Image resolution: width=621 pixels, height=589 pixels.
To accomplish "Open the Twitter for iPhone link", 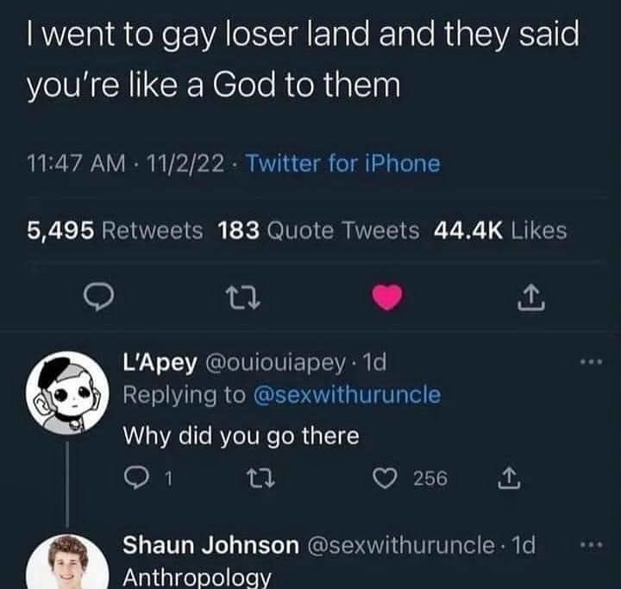I will pyautogui.click(x=343, y=163).
